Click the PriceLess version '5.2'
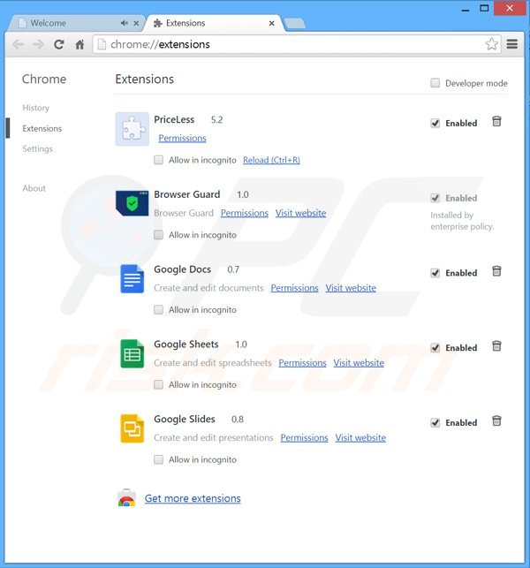The height and width of the screenshot is (568, 530). 216,120
